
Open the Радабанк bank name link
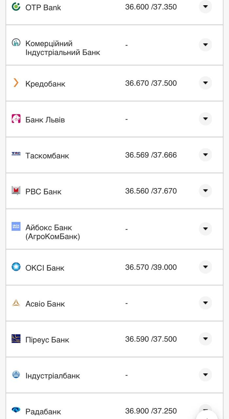(43, 411)
